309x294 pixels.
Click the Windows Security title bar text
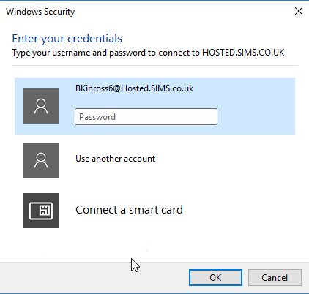tap(40, 12)
